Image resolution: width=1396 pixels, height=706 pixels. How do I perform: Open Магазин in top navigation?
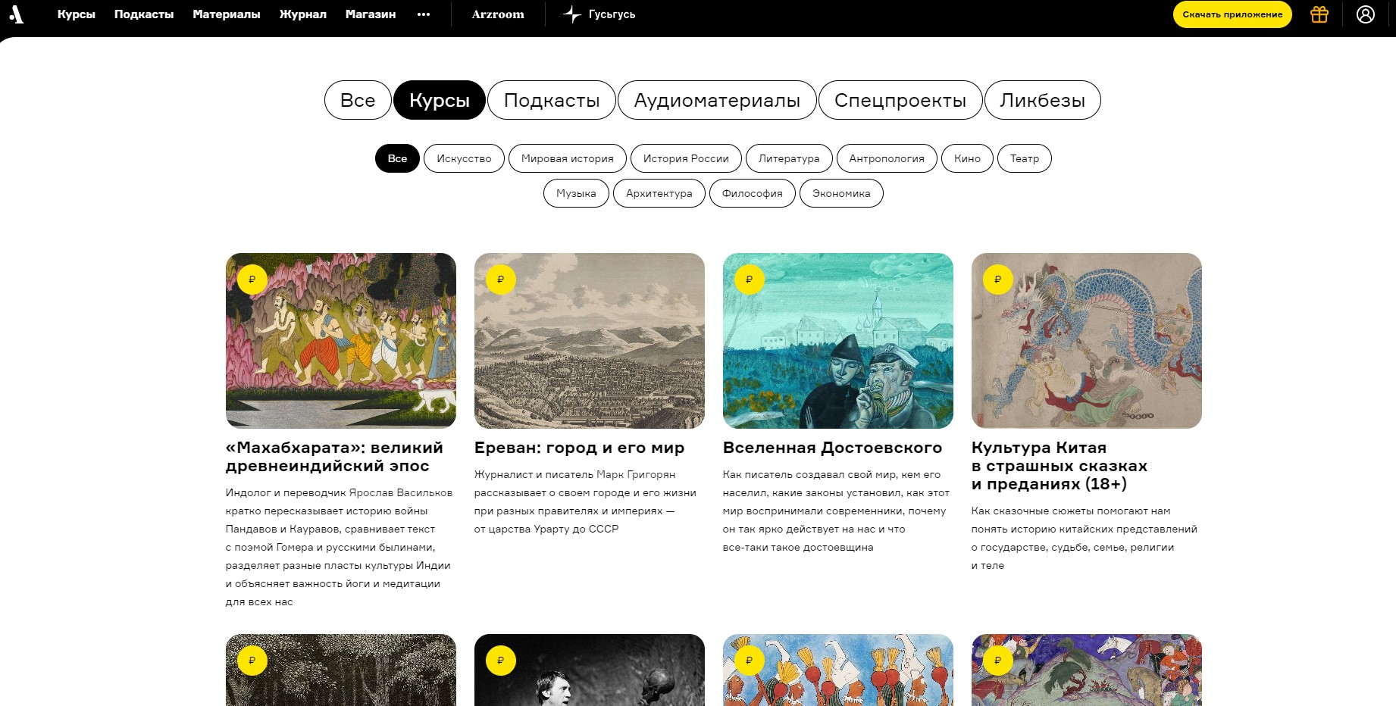tap(371, 14)
